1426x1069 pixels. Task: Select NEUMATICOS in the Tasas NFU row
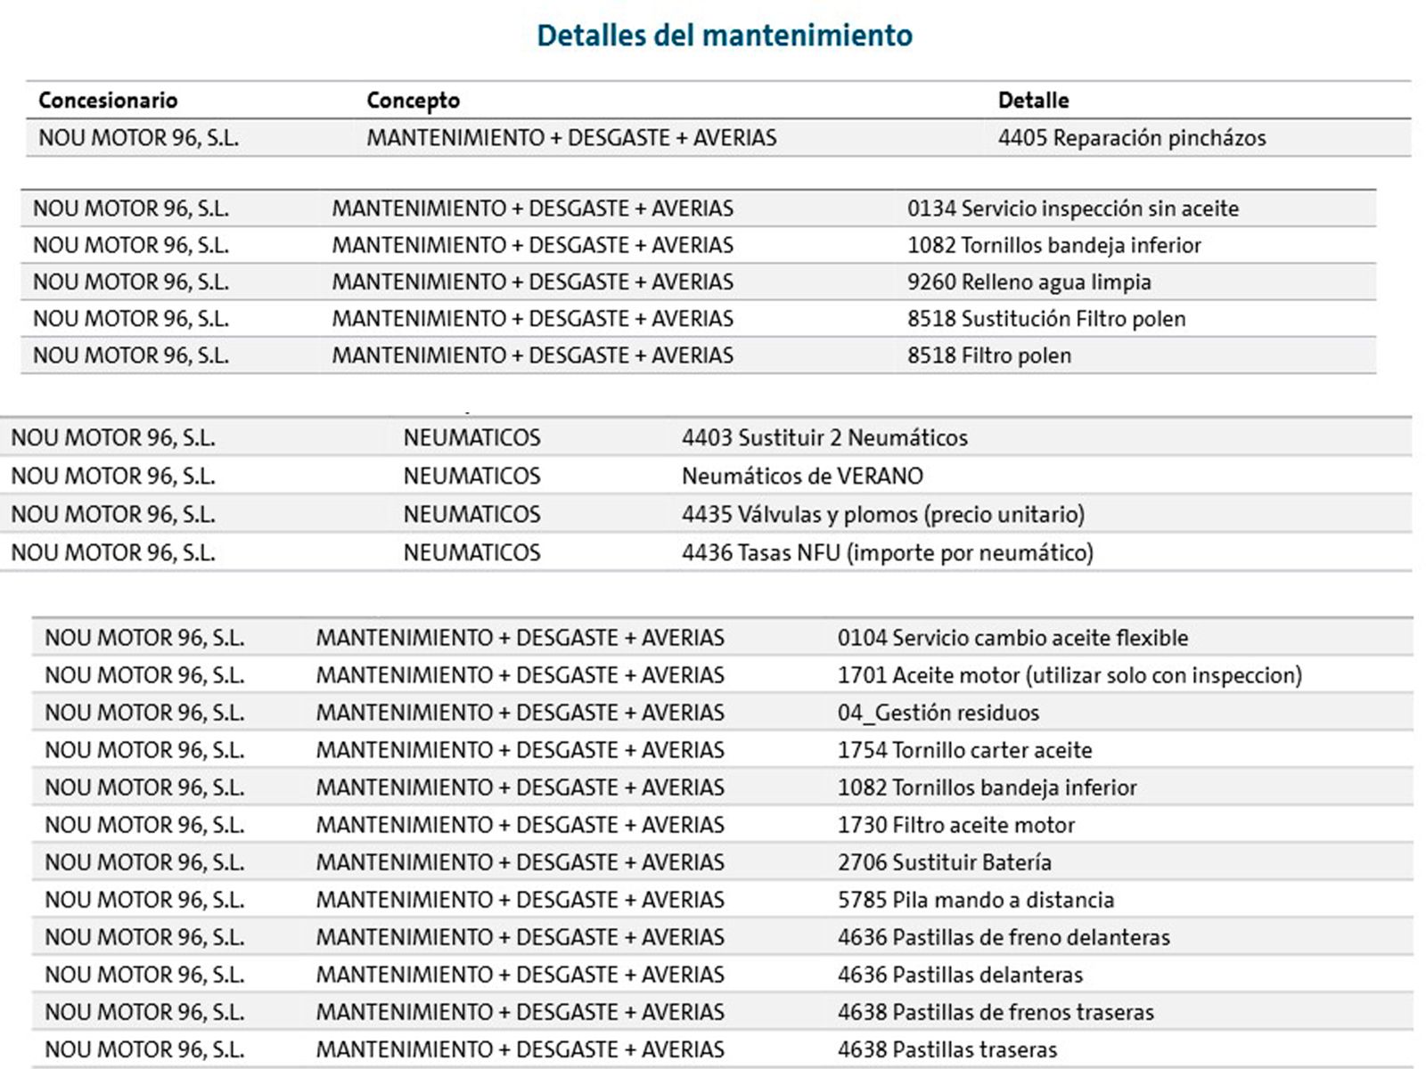472,552
